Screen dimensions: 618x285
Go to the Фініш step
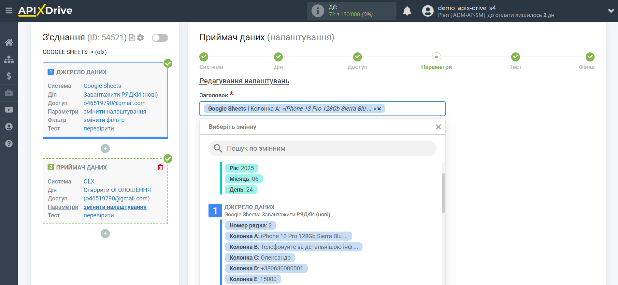pos(590,57)
